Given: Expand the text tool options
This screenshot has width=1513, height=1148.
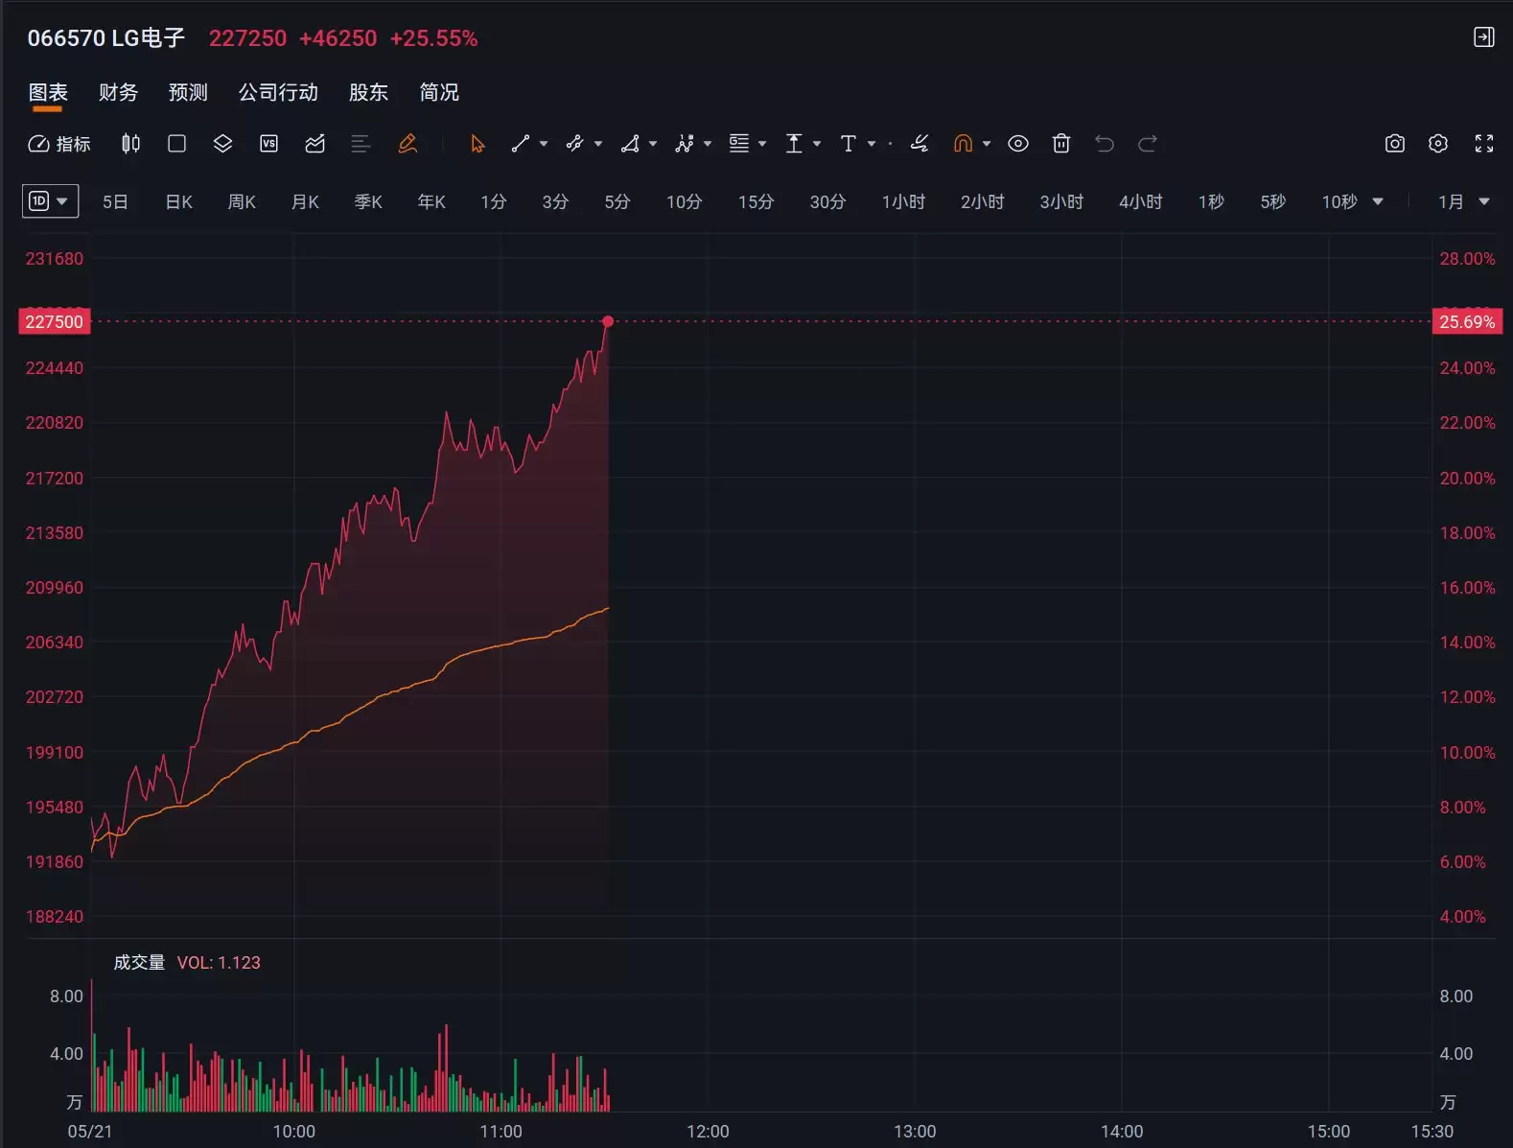Looking at the screenshot, I should (x=872, y=144).
